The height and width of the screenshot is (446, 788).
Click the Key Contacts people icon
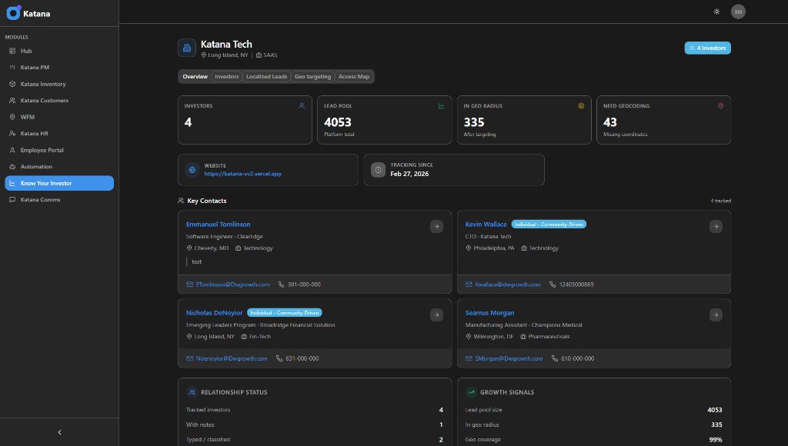(x=181, y=201)
